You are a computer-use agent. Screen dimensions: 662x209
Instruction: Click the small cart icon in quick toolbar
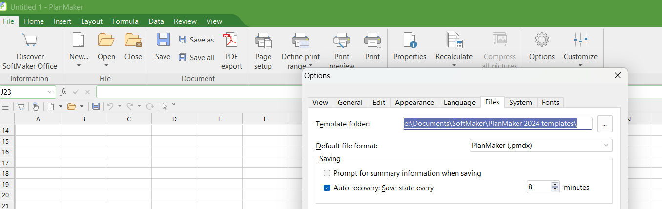(x=21, y=106)
